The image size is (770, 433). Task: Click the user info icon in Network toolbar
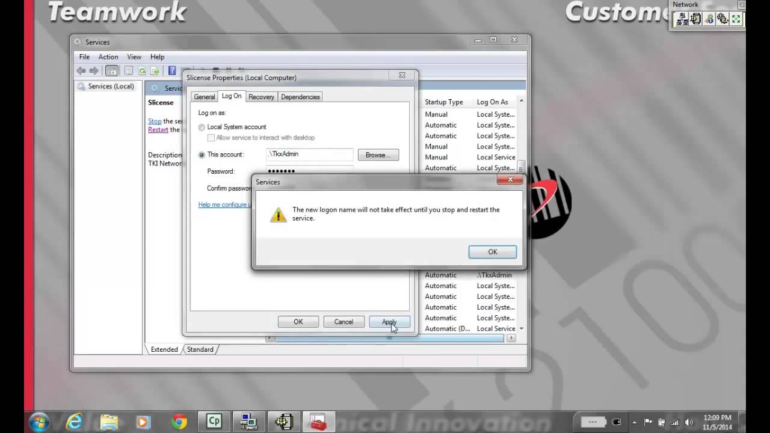coord(710,19)
